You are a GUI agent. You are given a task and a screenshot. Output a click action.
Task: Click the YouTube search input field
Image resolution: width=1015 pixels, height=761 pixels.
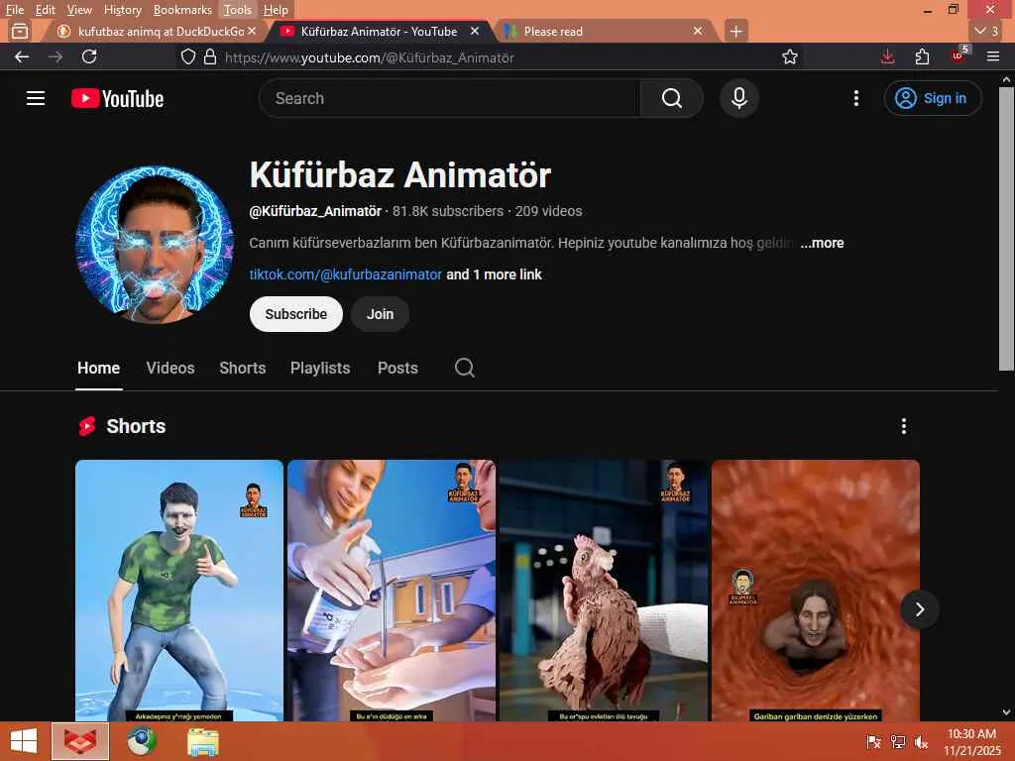450,98
